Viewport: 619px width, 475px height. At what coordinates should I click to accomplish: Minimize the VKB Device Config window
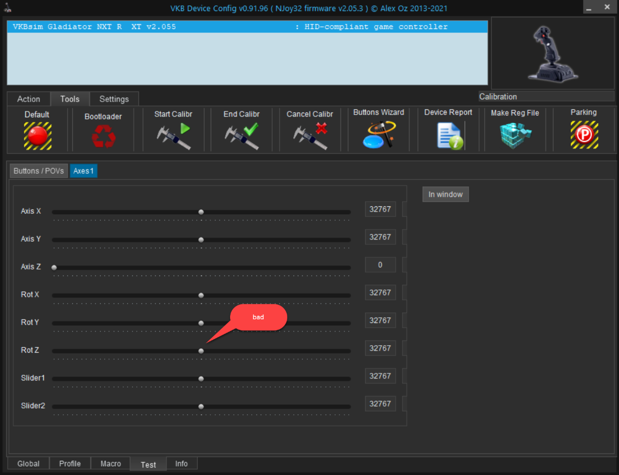pos(588,7)
